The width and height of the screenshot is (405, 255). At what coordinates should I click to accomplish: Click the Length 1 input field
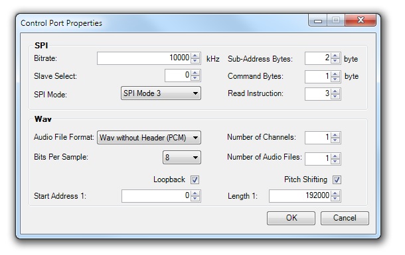click(x=300, y=196)
